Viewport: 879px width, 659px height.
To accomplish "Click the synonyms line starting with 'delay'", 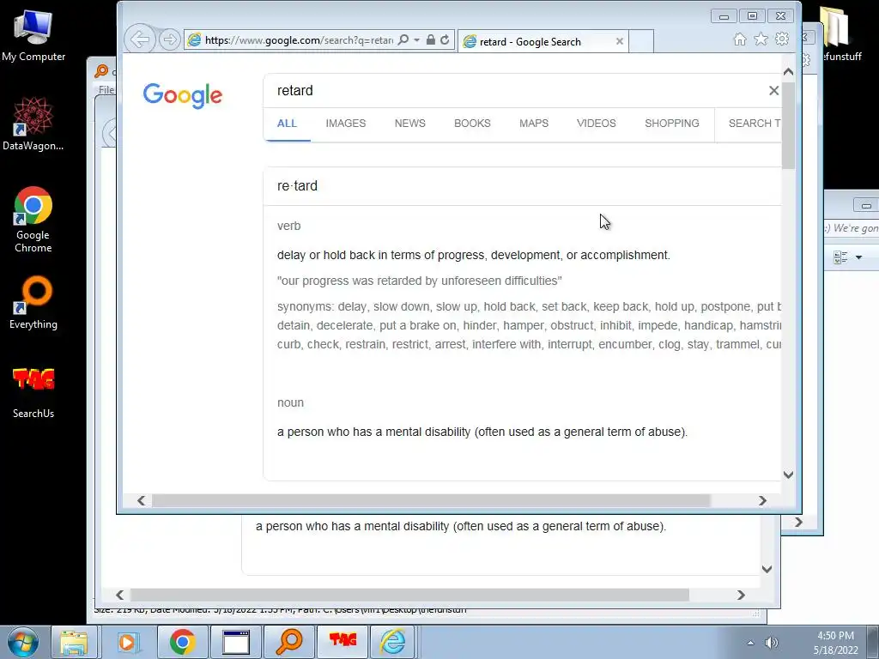I will coord(529,306).
